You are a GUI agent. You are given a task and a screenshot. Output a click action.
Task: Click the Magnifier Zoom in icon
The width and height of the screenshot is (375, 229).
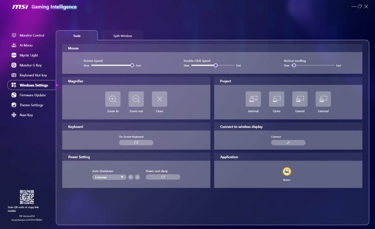pyautogui.click(x=113, y=99)
